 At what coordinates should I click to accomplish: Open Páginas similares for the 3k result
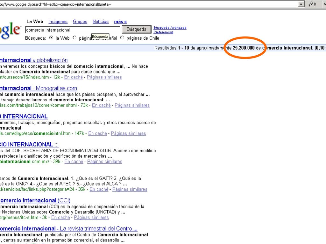coord(91,217)
